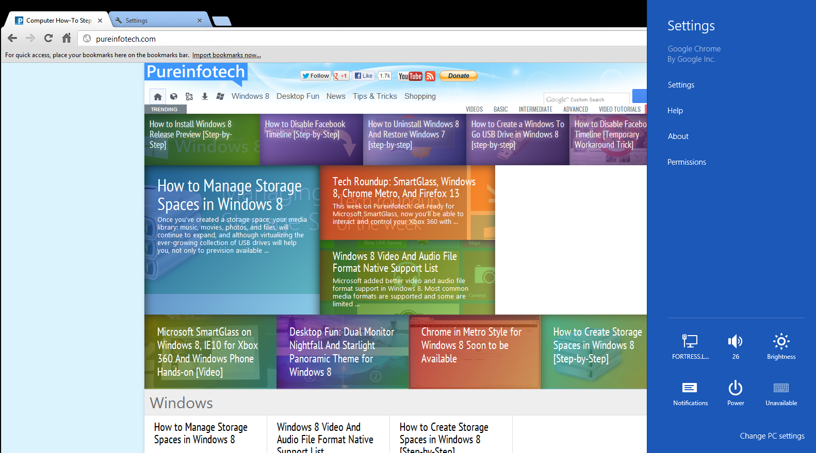Click How to Manage Storage Spaces under Windows

[201, 433]
